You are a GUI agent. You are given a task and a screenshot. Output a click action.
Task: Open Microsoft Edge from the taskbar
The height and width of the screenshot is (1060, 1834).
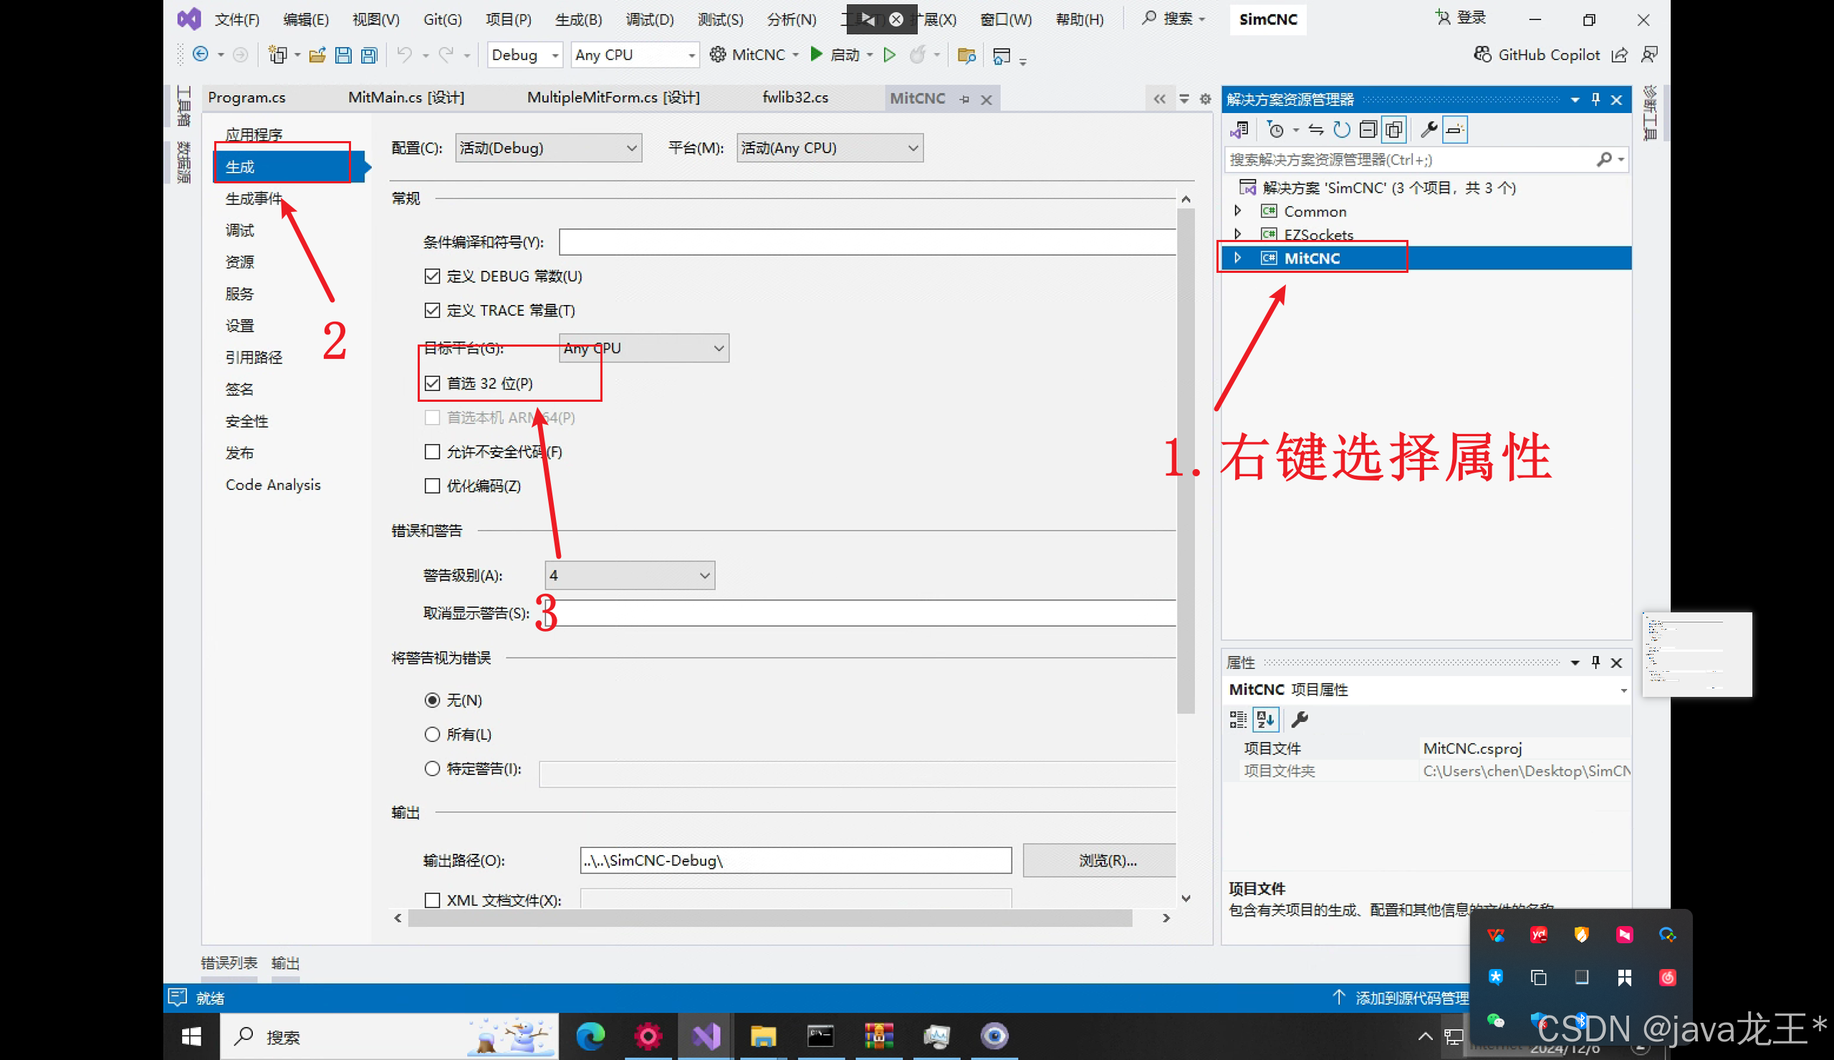click(x=590, y=1035)
